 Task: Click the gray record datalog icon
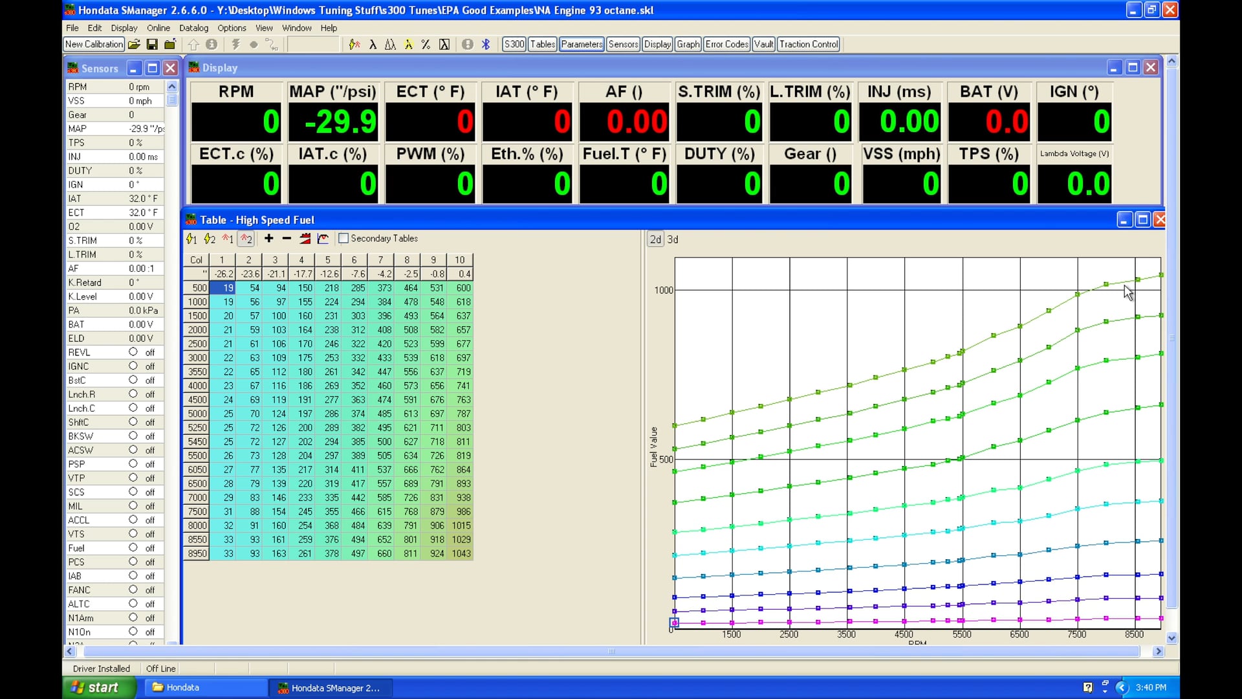(x=254, y=44)
